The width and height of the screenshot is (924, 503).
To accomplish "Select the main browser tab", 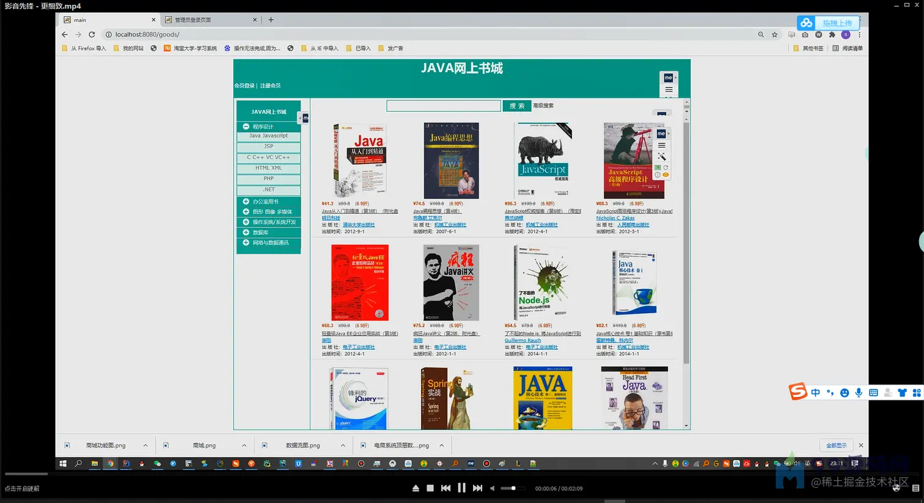I will tap(109, 20).
